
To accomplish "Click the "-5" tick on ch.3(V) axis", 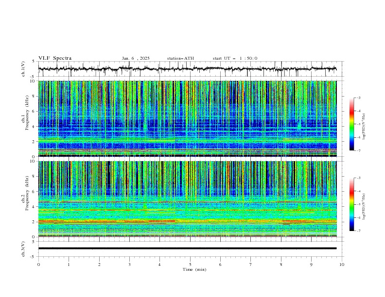I will point(33,257).
